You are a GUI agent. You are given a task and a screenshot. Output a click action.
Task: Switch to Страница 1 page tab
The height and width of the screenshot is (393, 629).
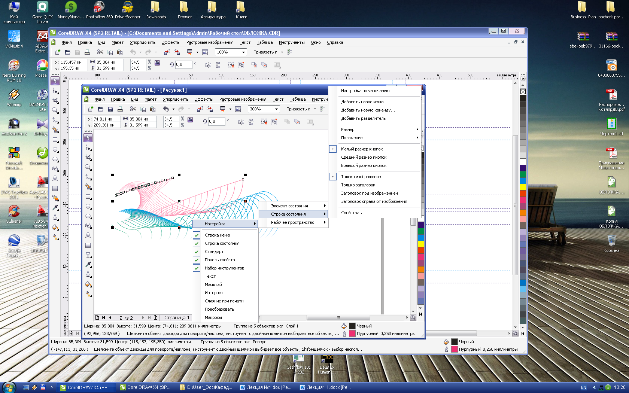pos(177,318)
